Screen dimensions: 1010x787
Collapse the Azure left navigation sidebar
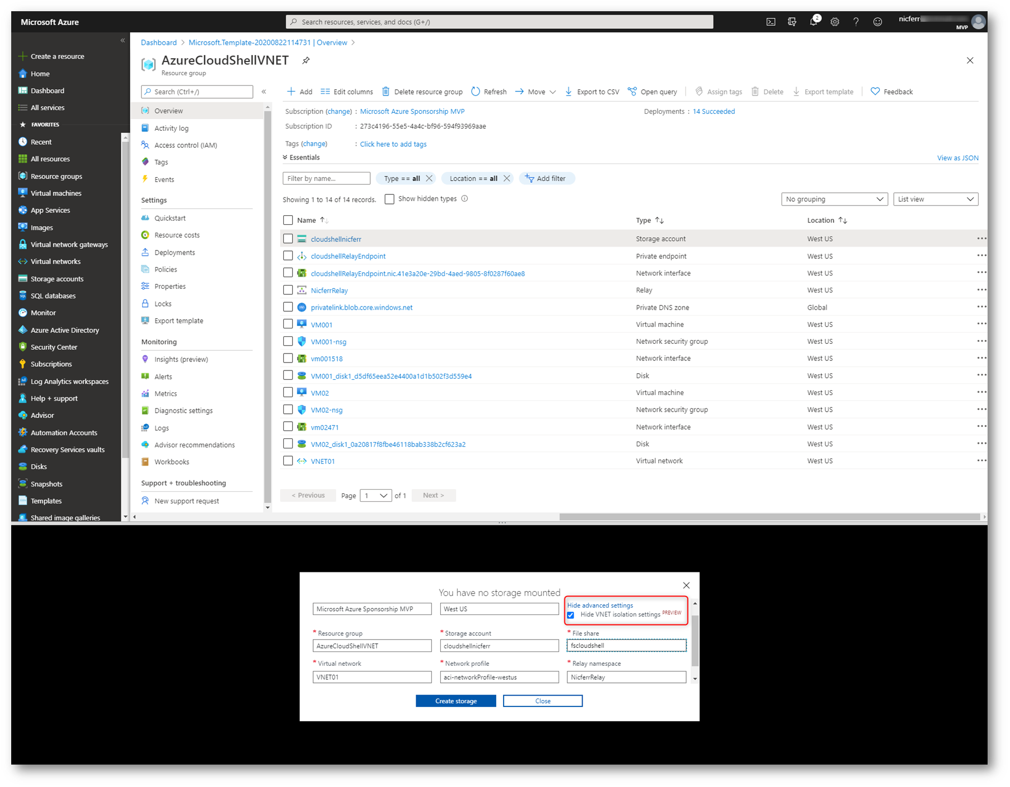(x=123, y=41)
